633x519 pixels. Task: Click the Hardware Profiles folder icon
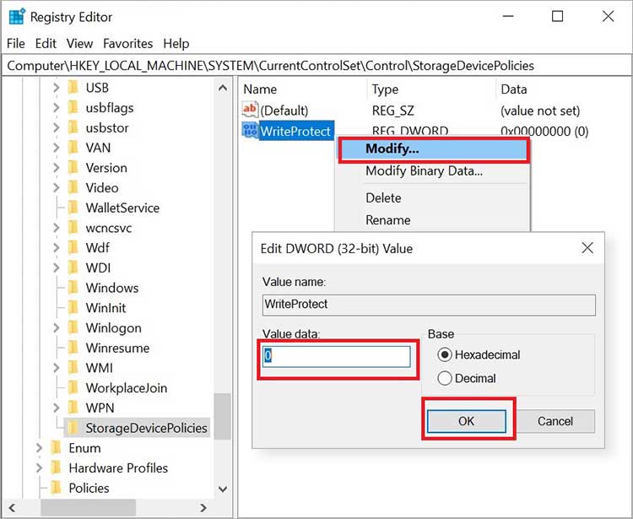(x=56, y=468)
